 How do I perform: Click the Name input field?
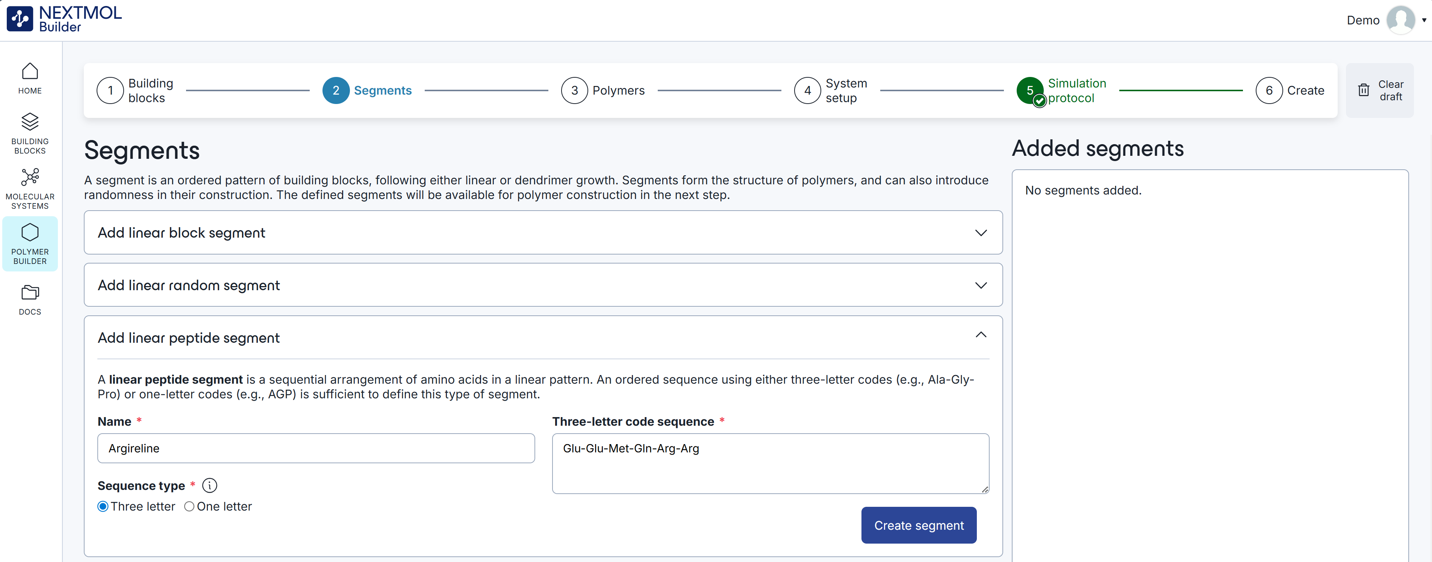(x=316, y=448)
